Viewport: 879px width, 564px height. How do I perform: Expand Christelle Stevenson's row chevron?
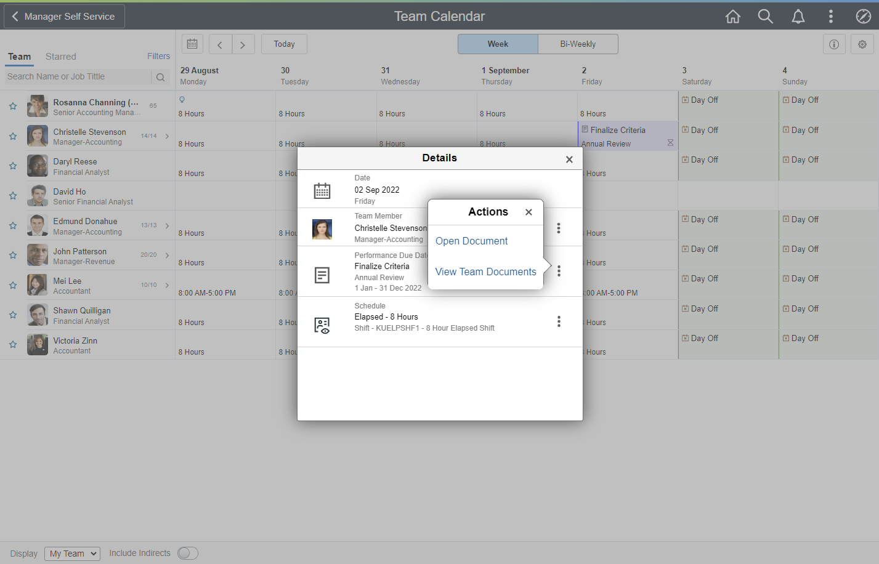pyautogui.click(x=167, y=135)
